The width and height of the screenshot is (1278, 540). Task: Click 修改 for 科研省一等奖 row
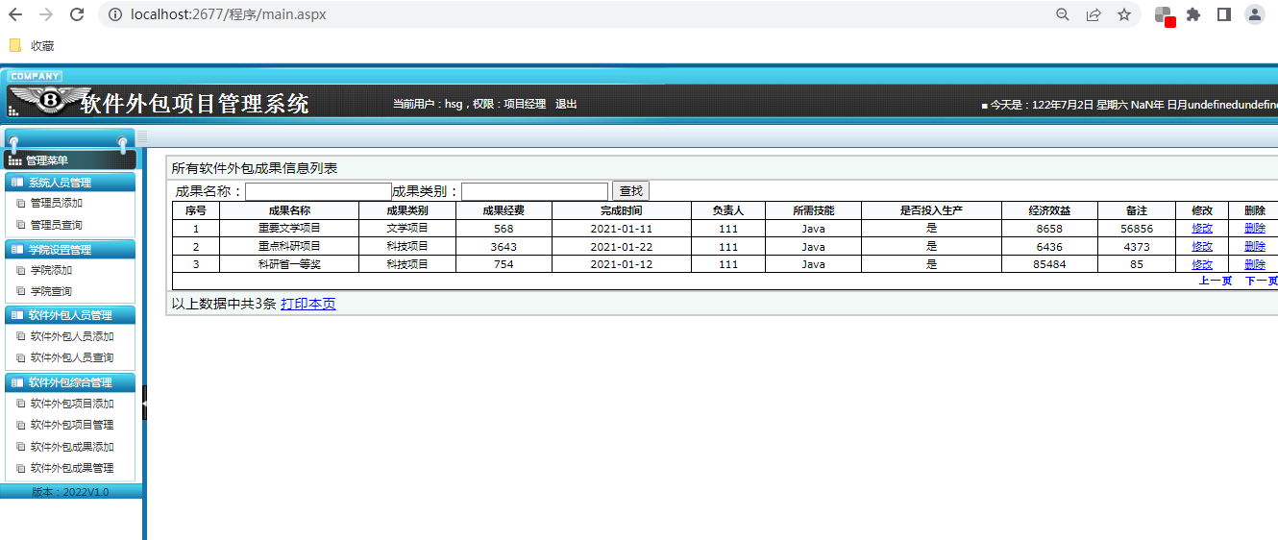(1202, 264)
